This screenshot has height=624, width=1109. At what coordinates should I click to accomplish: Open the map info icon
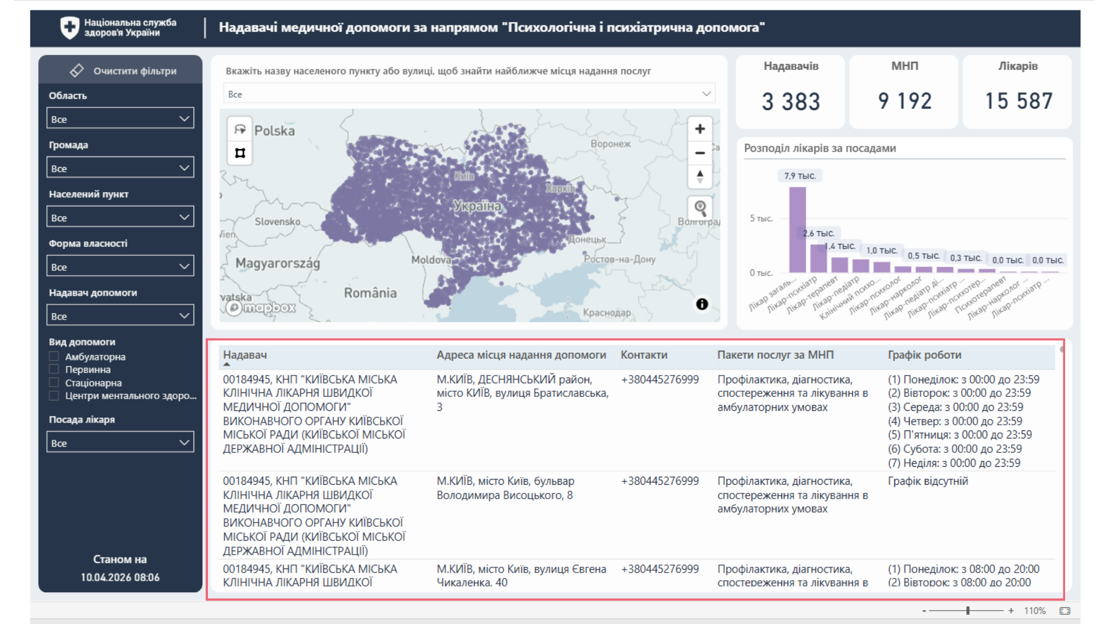702,304
